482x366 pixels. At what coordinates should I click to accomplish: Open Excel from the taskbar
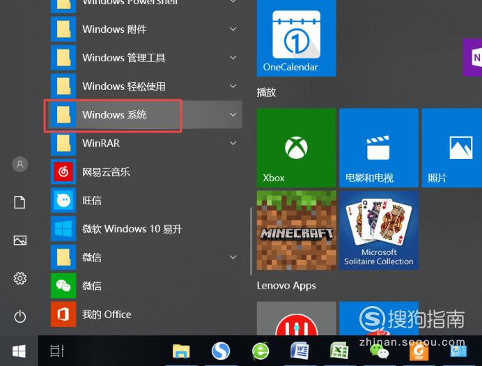tap(339, 351)
